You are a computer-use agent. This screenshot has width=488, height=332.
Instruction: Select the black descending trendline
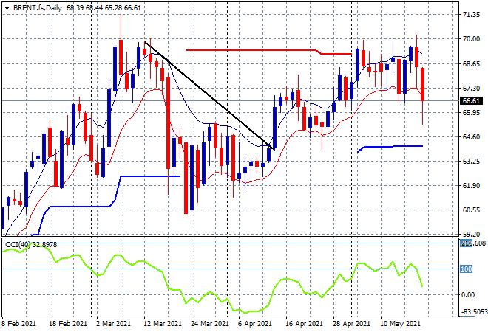[x=209, y=95]
